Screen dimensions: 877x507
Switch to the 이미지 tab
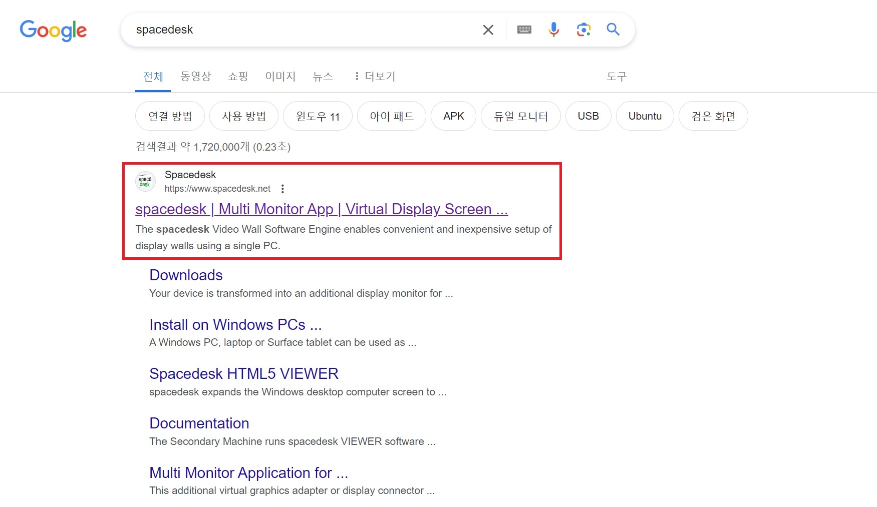pyautogui.click(x=280, y=76)
